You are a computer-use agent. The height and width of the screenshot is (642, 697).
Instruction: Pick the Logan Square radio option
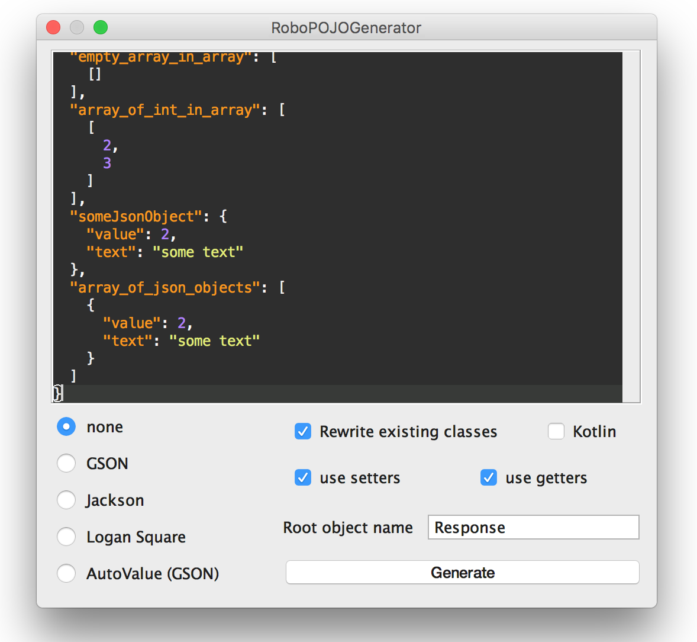[x=66, y=537]
